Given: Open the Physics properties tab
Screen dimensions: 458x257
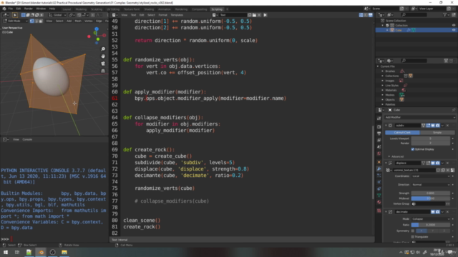Looking at the screenshot, I should pyautogui.click(x=379, y=182).
